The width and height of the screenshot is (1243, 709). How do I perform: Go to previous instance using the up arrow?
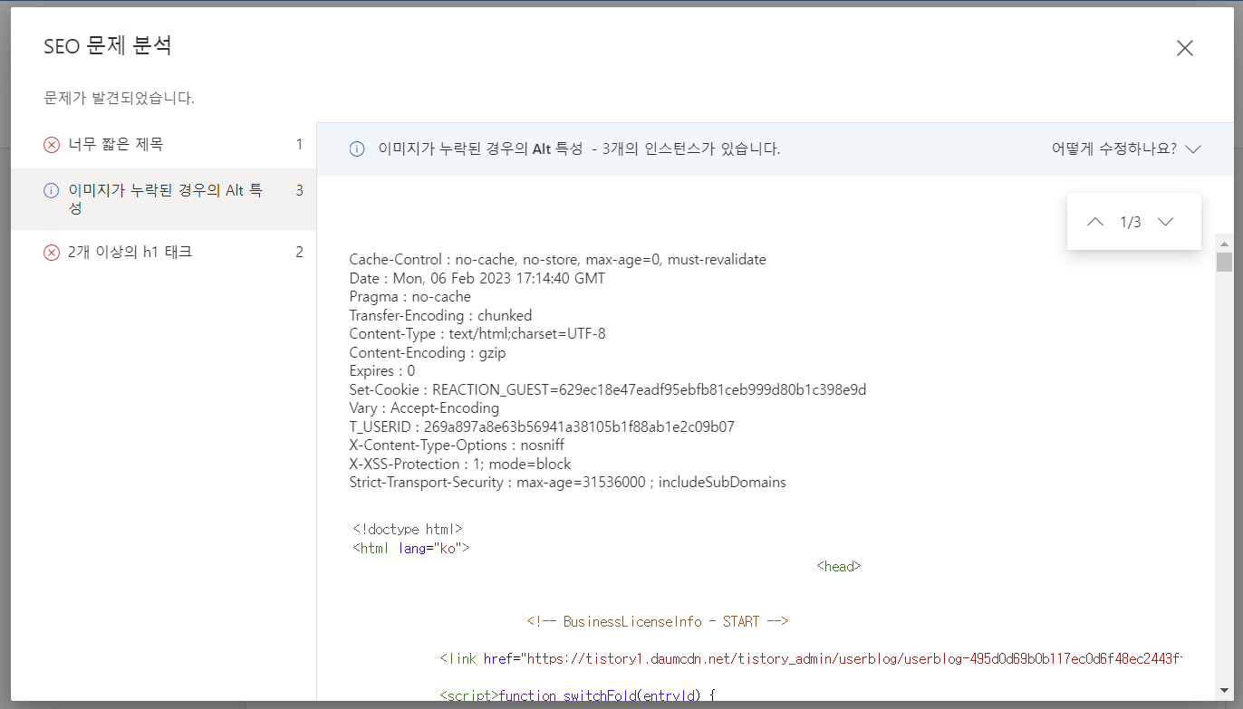point(1094,220)
